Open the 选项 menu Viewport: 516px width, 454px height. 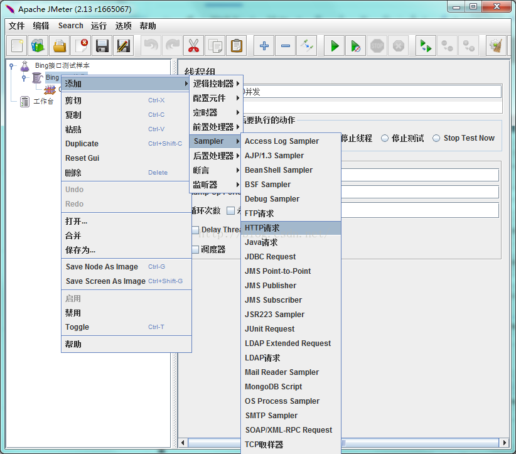click(124, 26)
